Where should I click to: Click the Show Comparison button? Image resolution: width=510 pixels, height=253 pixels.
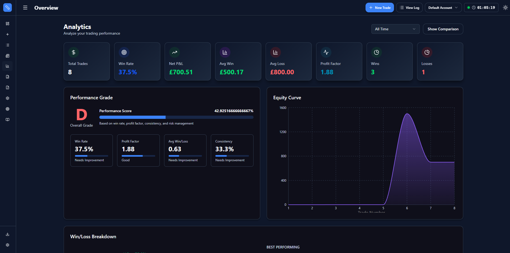(x=443, y=29)
